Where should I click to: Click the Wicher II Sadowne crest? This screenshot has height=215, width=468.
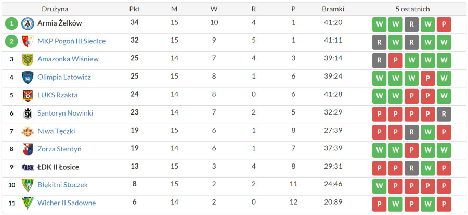[28, 203]
